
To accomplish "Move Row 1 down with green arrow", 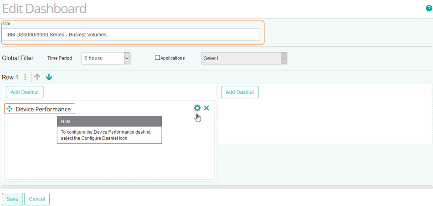I will tap(49, 77).
